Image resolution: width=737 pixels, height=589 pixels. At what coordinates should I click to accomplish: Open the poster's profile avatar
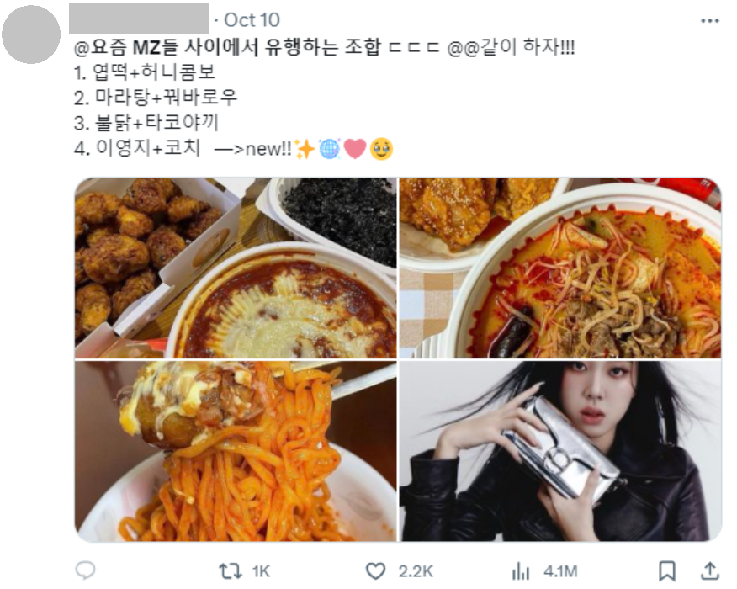tap(31, 34)
